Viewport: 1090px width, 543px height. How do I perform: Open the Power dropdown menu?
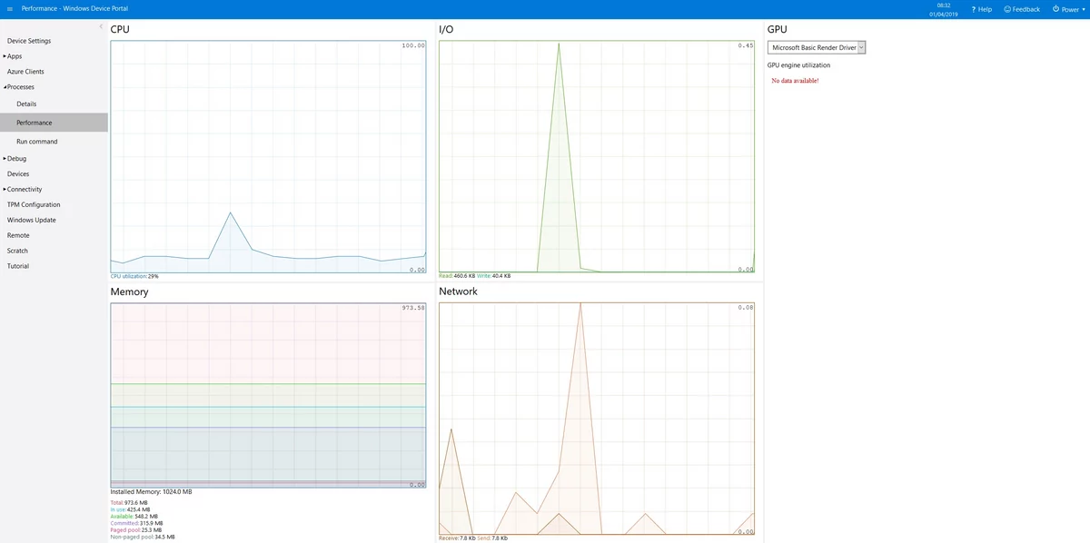pos(1068,9)
